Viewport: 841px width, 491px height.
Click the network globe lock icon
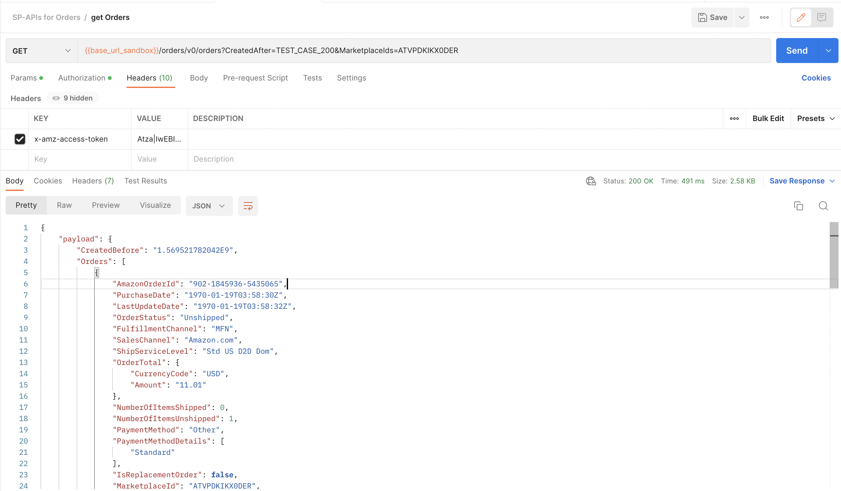pyautogui.click(x=591, y=181)
